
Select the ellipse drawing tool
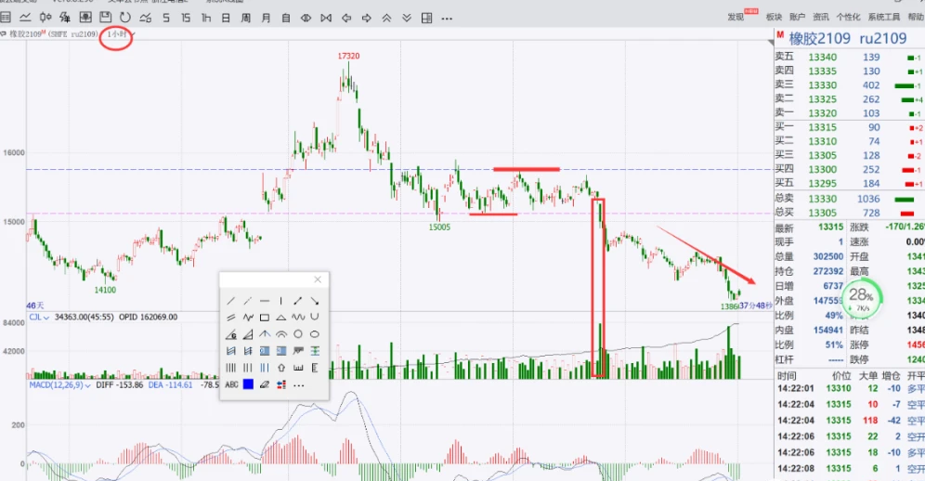coord(315,334)
